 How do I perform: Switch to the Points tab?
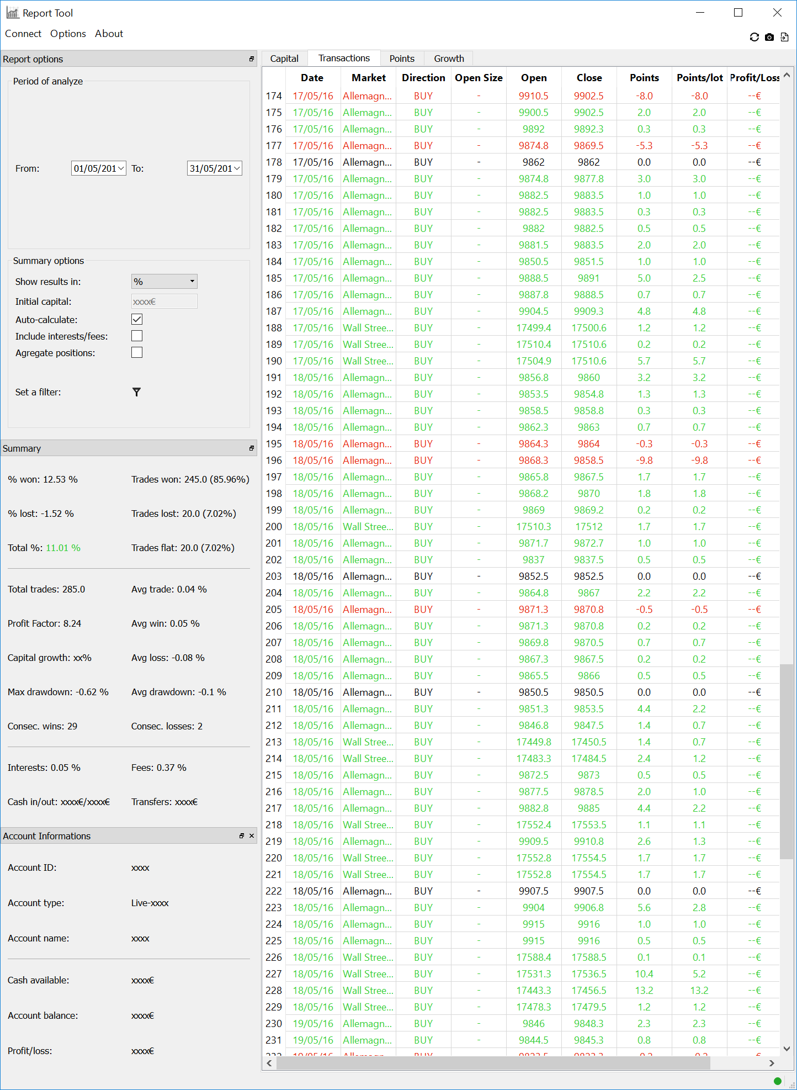[402, 59]
